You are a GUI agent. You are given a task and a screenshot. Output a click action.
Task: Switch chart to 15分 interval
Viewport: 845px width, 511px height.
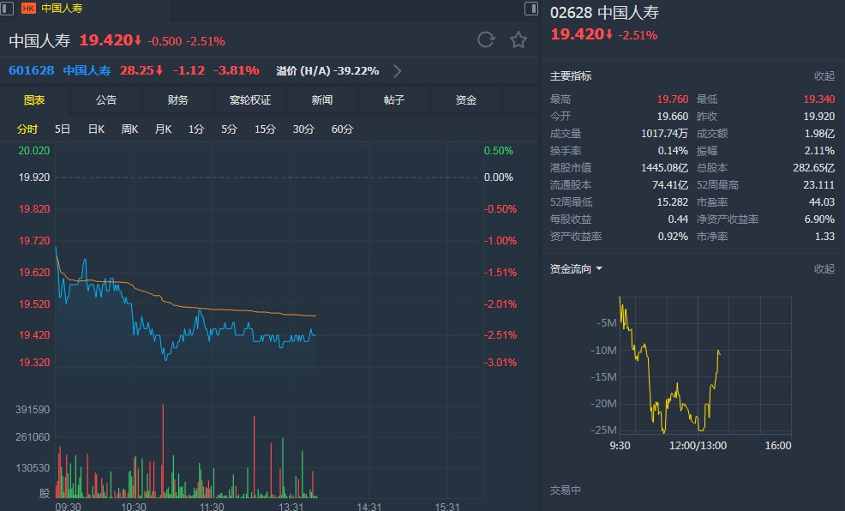click(x=265, y=129)
